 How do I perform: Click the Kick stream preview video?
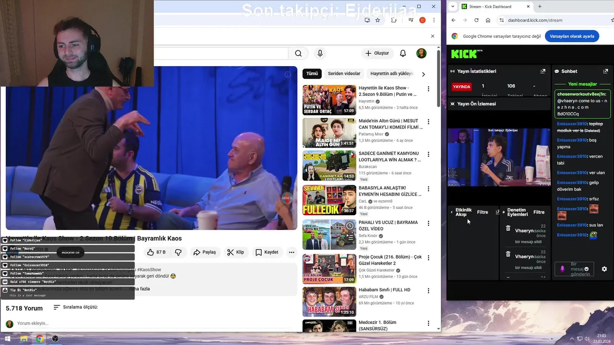pos(499,157)
